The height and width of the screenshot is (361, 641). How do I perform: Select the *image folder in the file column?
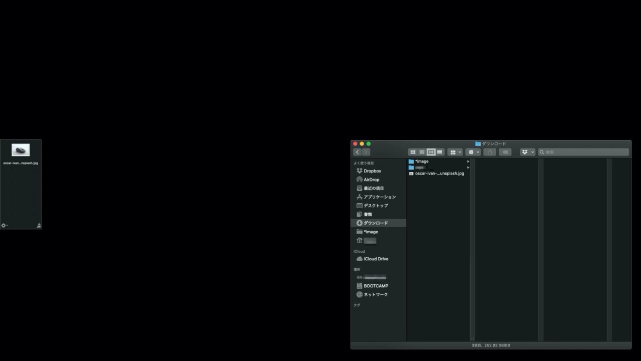click(x=439, y=161)
